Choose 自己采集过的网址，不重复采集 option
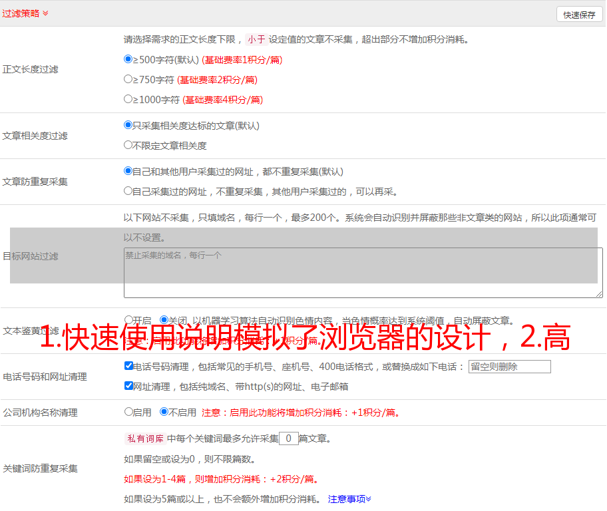This screenshot has width=607, height=511. [x=128, y=191]
